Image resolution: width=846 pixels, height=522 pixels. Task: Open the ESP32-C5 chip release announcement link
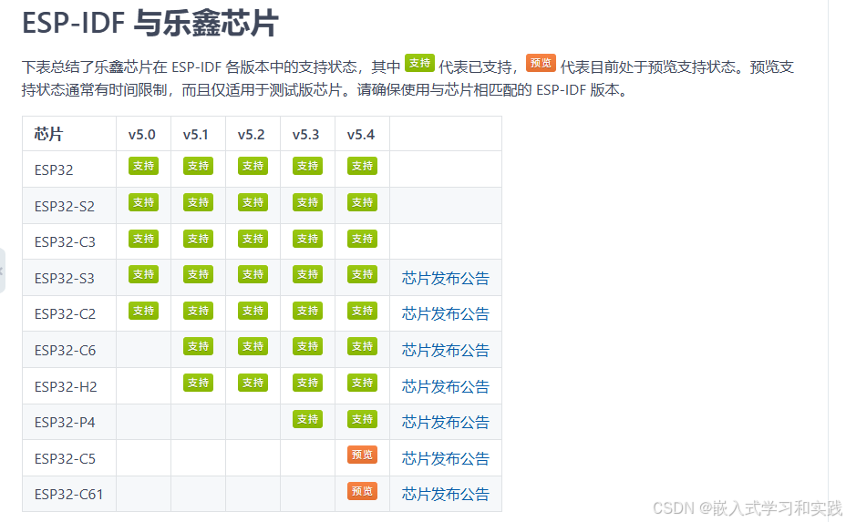pyautogui.click(x=445, y=459)
